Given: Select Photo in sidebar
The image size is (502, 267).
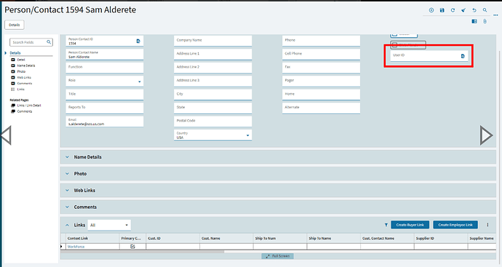Looking at the screenshot, I should [21, 71].
